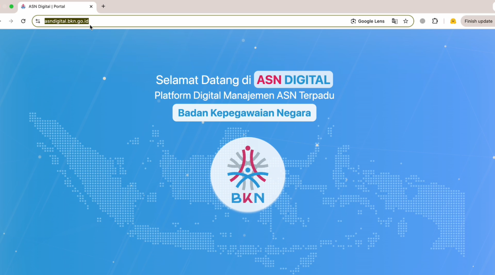Click the Finish update button
Screen dimensions: 495x275
478,21
